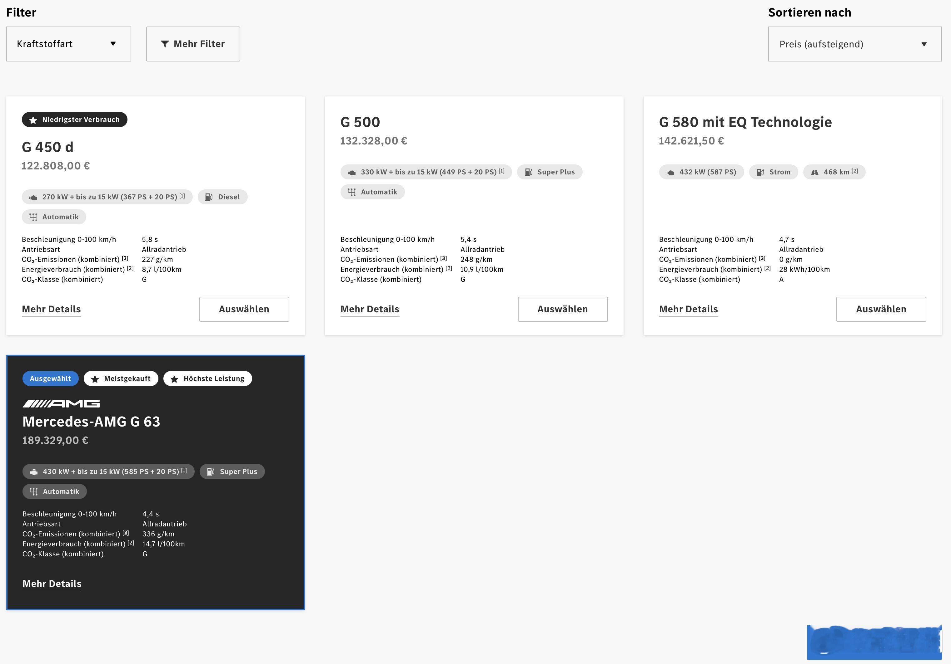Viewport: 951px width, 664px height.
Task: Click the Mercedes-AMG G 63 title
Action: coord(91,422)
